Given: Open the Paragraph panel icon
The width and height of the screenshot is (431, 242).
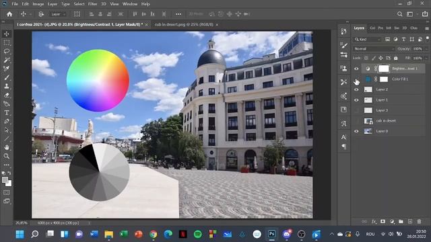Looking at the screenshot, I should [344, 147].
